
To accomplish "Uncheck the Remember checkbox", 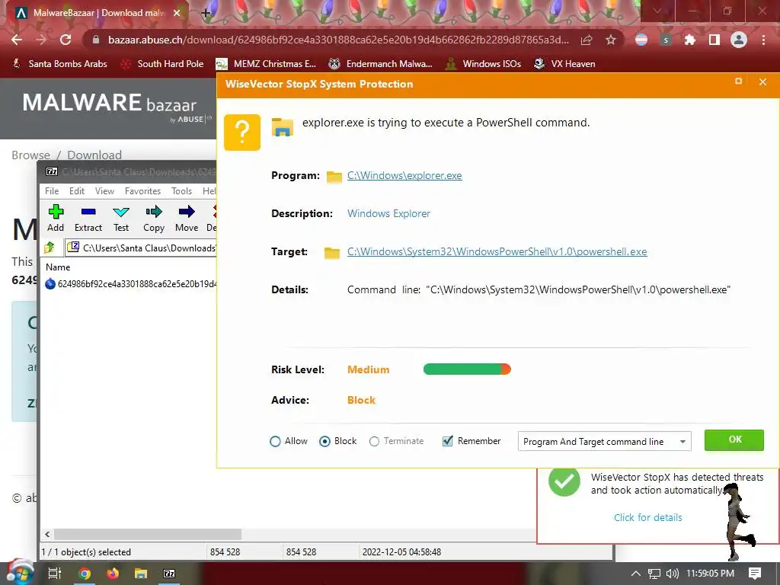I will (x=448, y=441).
